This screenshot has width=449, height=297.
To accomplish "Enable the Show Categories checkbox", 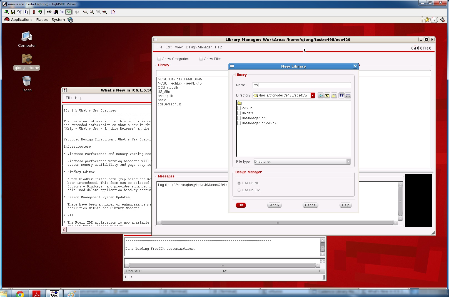I will tap(159, 59).
